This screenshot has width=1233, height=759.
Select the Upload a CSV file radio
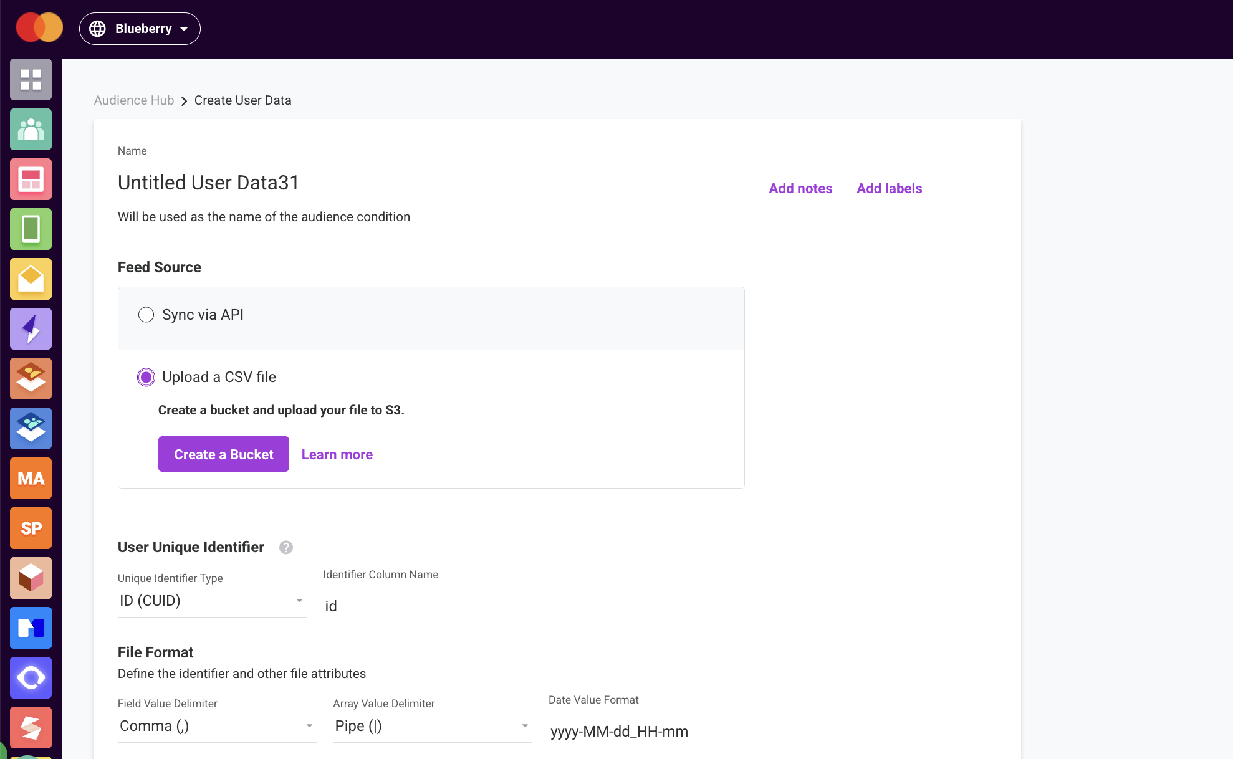coord(146,377)
